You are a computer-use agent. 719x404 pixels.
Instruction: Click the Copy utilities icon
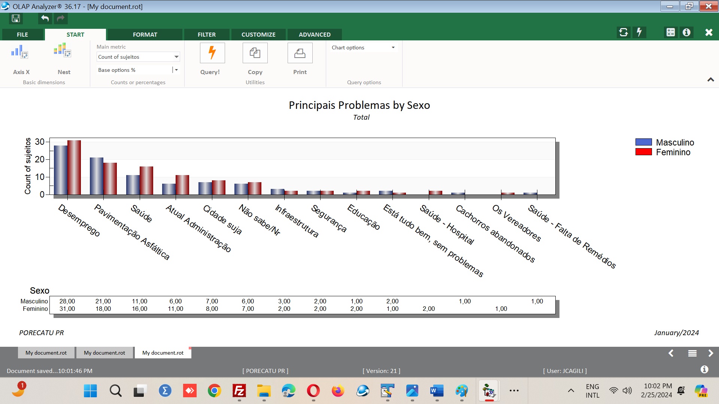(255, 53)
